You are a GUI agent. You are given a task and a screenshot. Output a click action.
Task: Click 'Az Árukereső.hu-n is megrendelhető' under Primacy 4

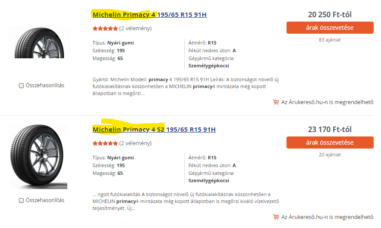327,102
